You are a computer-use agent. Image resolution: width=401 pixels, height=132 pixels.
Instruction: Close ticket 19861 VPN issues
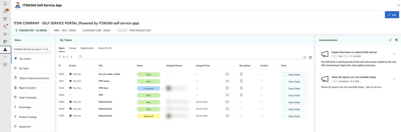[x=294, y=82]
